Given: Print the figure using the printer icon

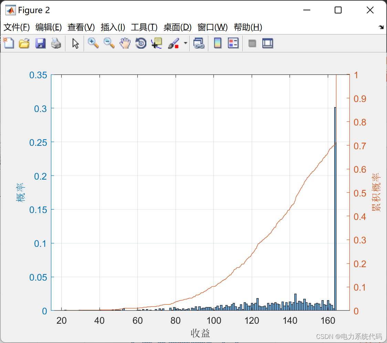Looking at the screenshot, I should (56, 43).
